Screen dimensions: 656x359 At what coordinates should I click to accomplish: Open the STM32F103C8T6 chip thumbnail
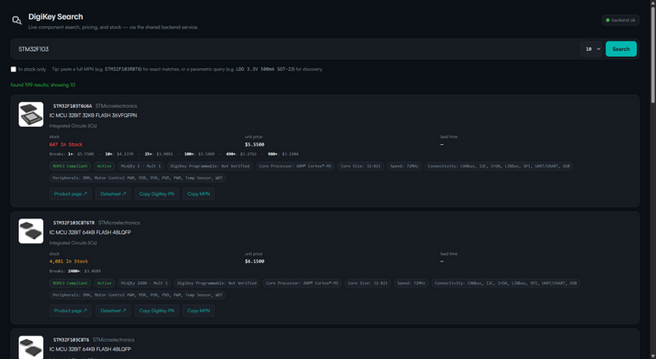pyautogui.click(x=31, y=347)
